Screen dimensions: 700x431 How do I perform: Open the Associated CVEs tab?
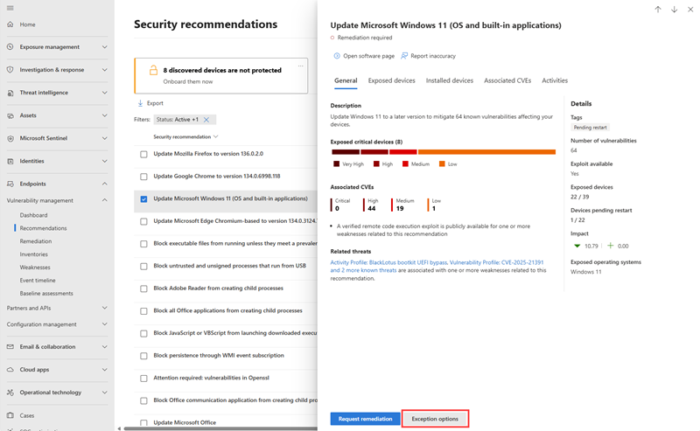507,80
